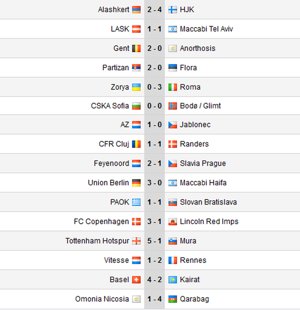Image resolution: width=300 pixels, height=310 pixels.
Task: Open the Slovan Bratislava team link
Action: click(x=208, y=202)
